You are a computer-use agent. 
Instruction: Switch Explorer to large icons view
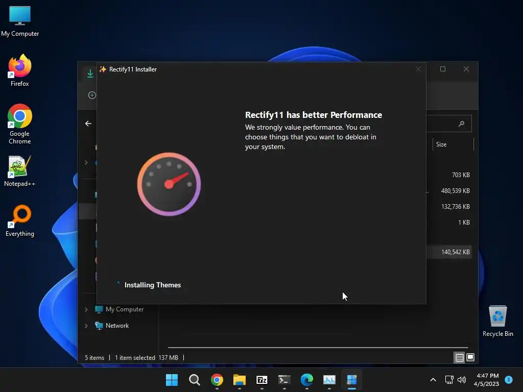(470, 358)
